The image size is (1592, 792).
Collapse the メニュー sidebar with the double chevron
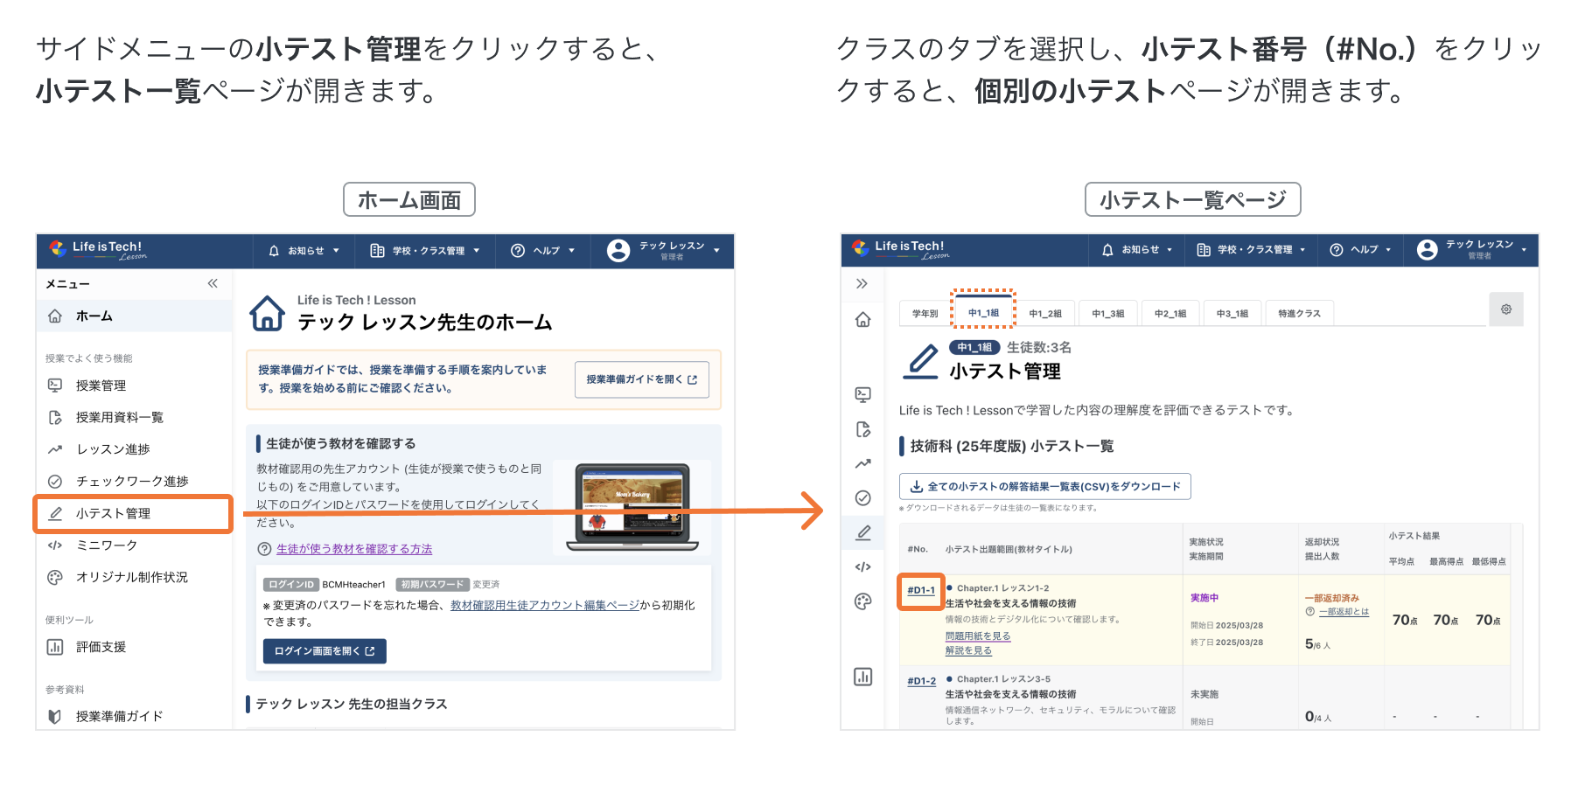pyautogui.click(x=213, y=283)
